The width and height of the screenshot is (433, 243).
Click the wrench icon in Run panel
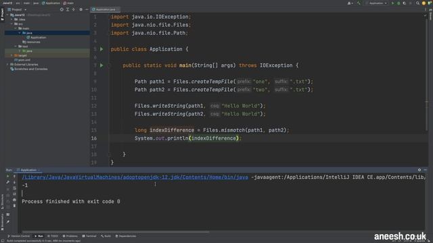tap(7, 182)
